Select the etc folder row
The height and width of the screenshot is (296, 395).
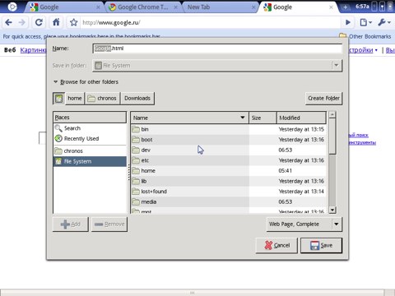tap(228, 160)
